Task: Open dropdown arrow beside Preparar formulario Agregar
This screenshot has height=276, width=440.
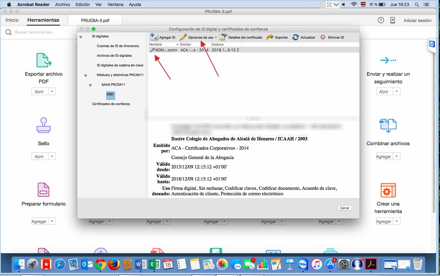Action: click(x=52, y=221)
